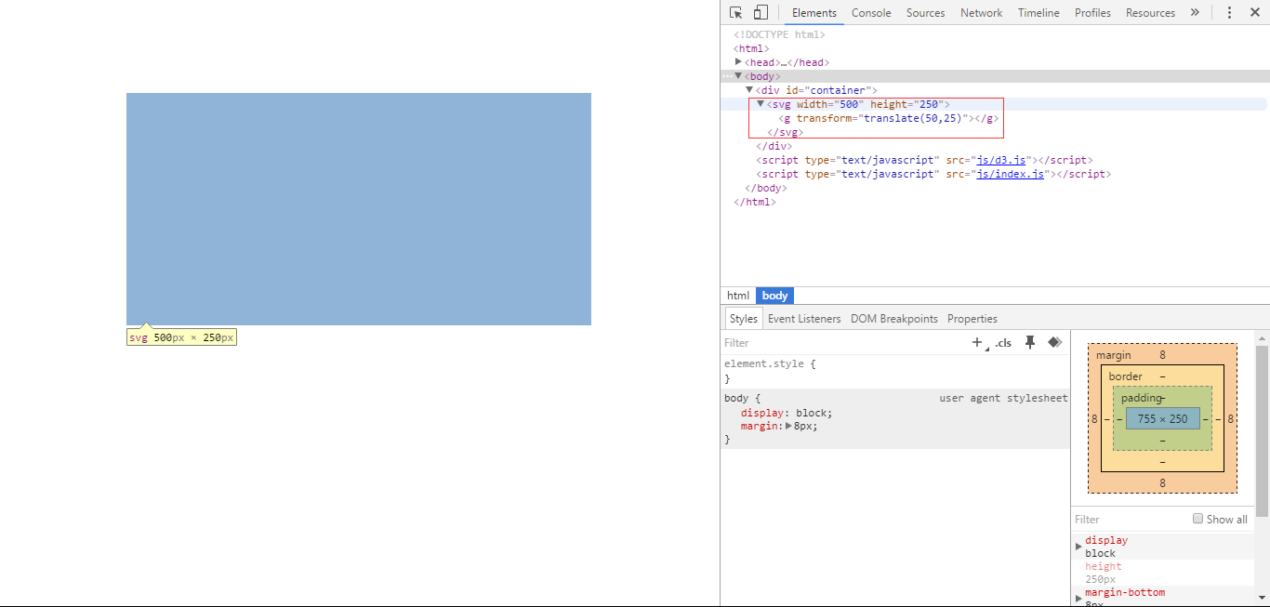Expand the computed margin-bottom property
The image size is (1270, 607).
(x=1078, y=598)
